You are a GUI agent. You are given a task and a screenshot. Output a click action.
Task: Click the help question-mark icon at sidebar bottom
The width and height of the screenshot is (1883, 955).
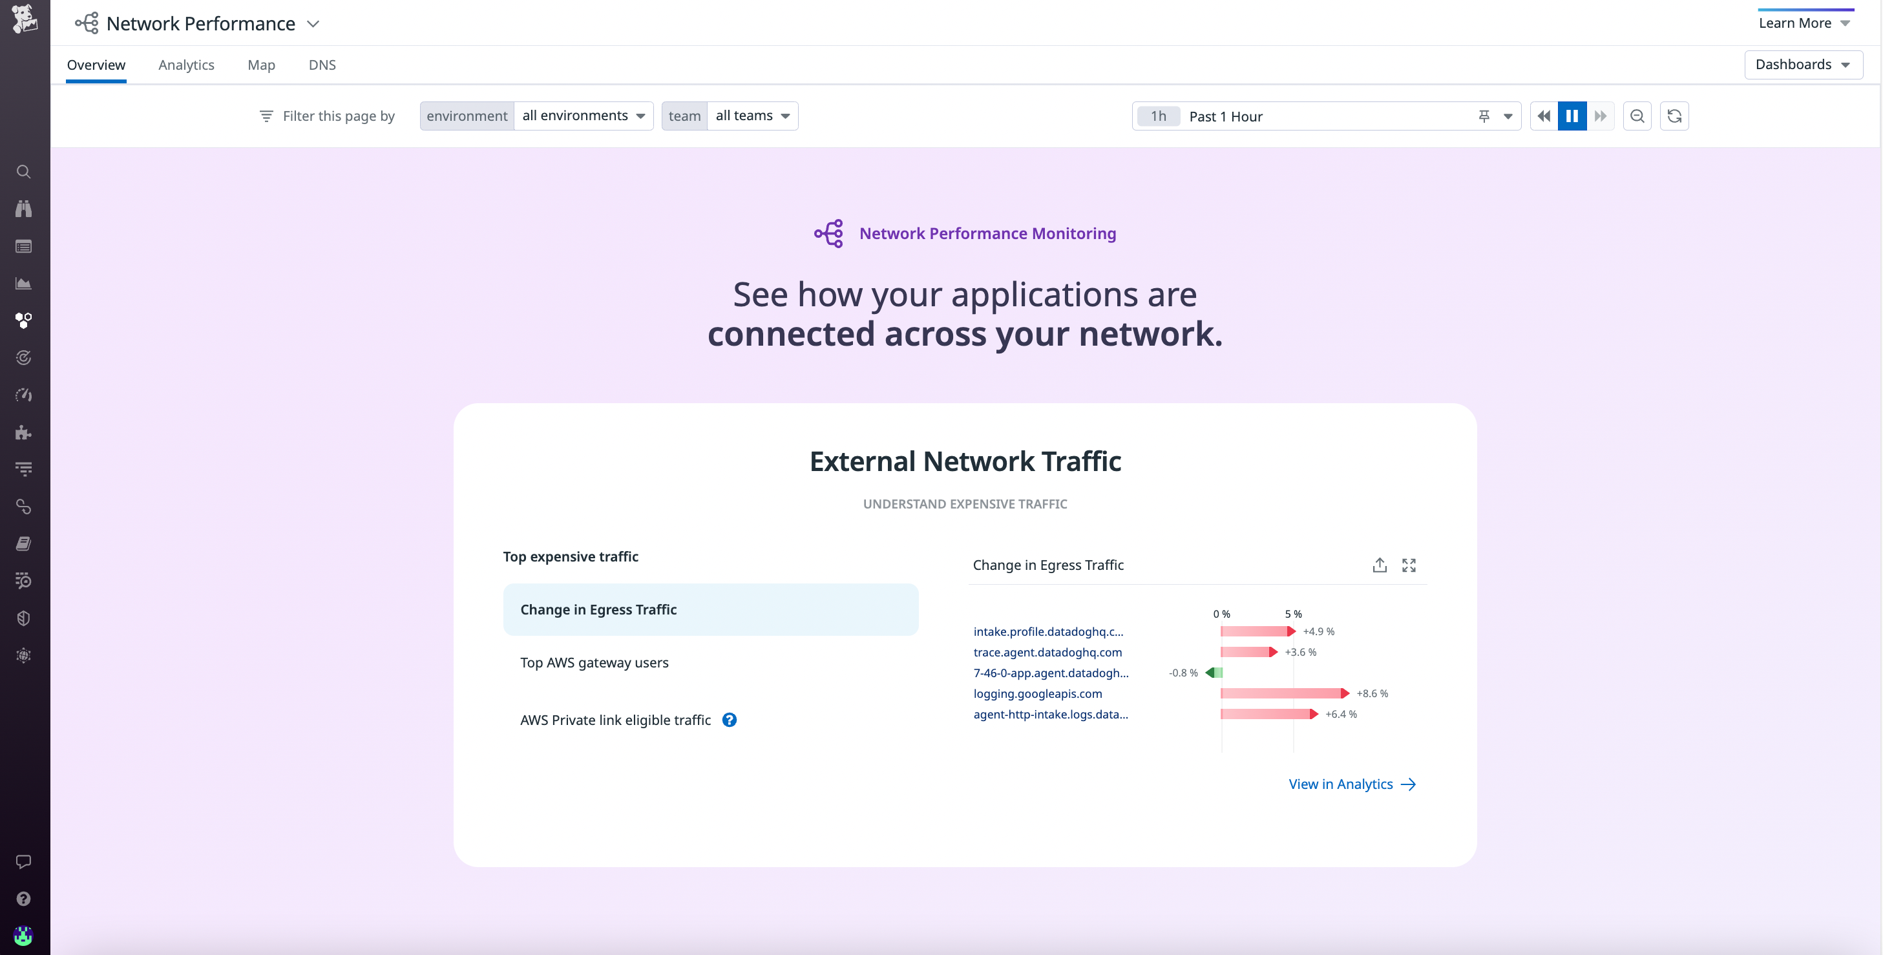pos(23,898)
